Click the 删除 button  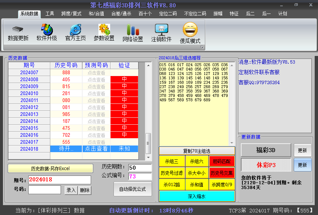[85, 190]
